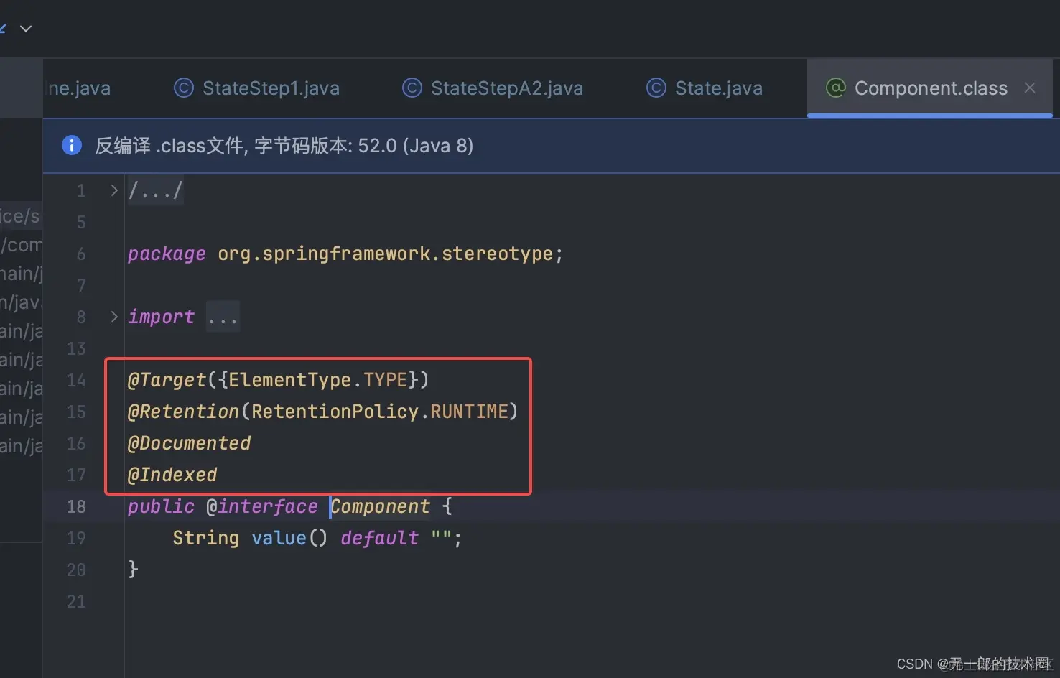Open the dropdown chevron in top toolbar
1060x678 pixels.
tap(26, 29)
